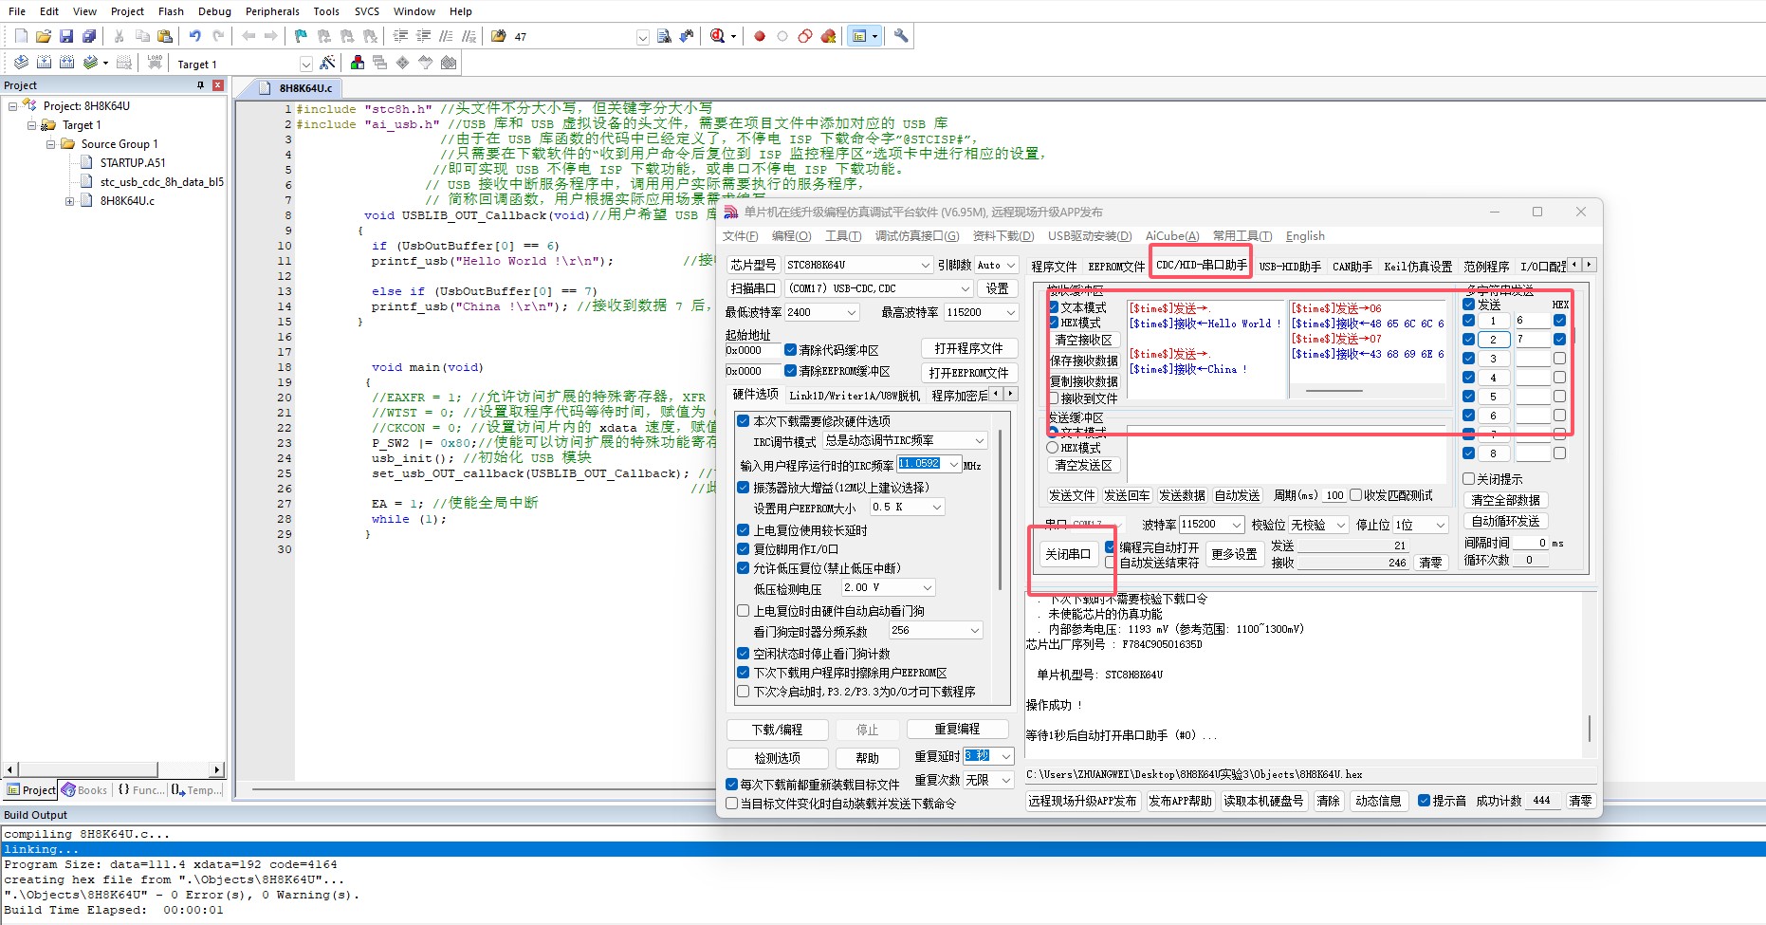Image resolution: width=1766 pixels, height=925 pixels.
Task: Click the 下载/编程 button
Action: 777,730
